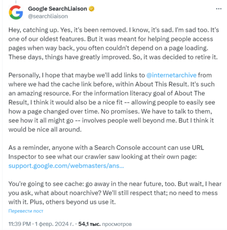
Task: Open the @searchliaison handle
Action: 48,16
